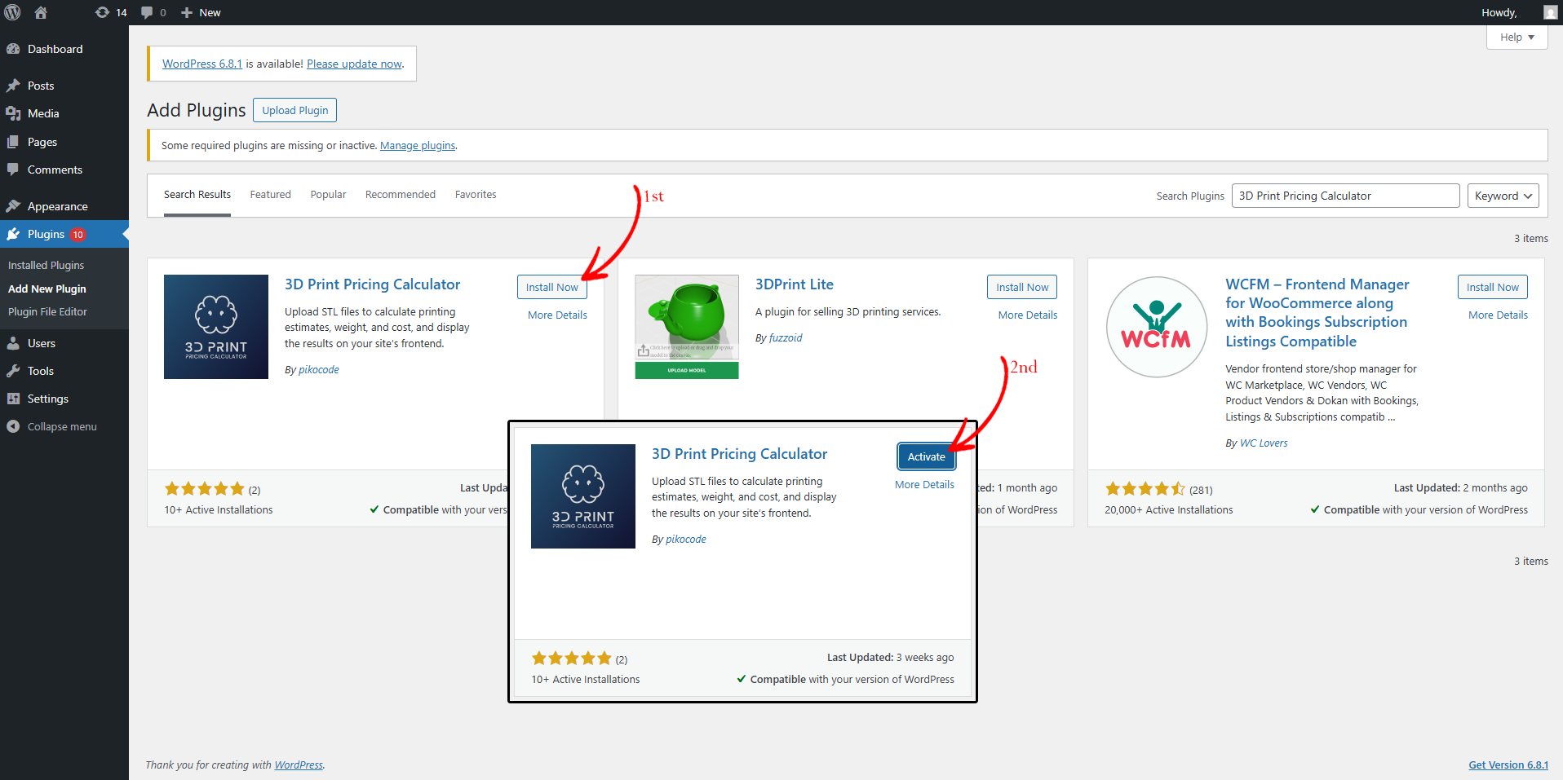
Task: Click the Comments sidebar icon
Action: click(13, 170)
